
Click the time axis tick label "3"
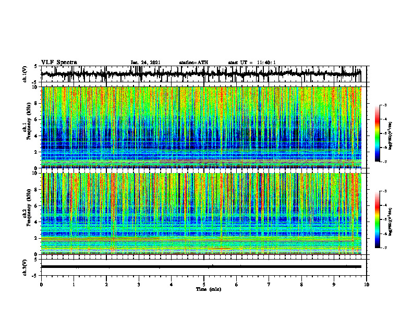[x=139, y=285]
